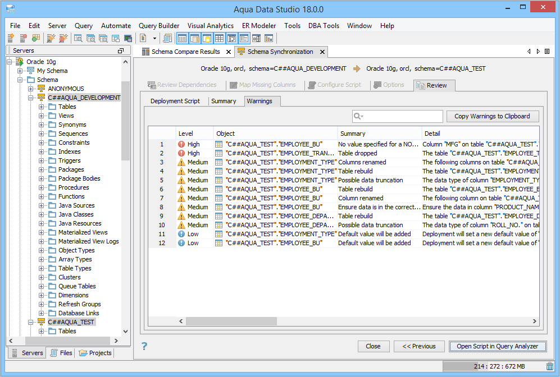Switch to the Projects panel tab

click(x=95, y=353)
